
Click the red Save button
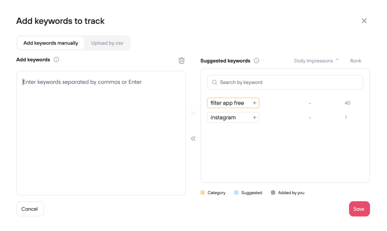click(x=359, y=209)
